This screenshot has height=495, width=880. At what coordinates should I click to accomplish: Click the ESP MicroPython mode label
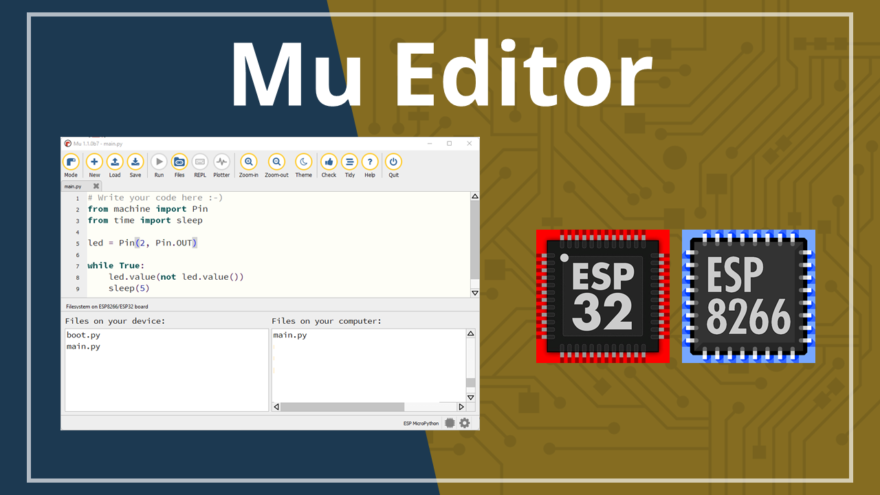tap(419, 423)
